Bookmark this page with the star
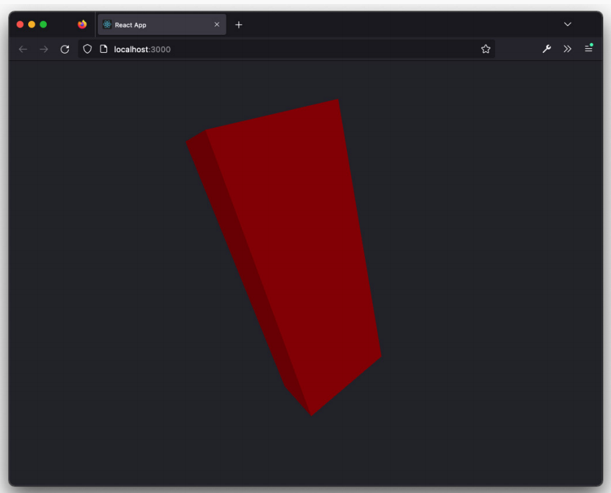Viewport: 611px width, 493px height. point(486,49)
